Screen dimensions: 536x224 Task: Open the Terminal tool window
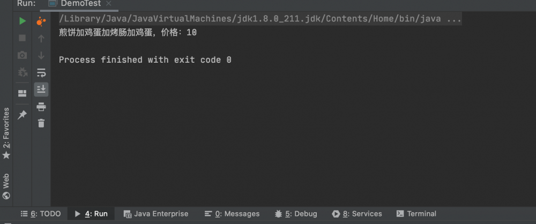(x=416, y=214)
